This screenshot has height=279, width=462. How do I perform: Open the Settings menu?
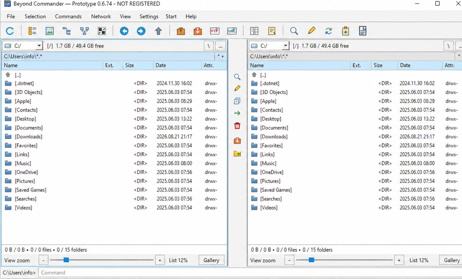click(149, 16)
